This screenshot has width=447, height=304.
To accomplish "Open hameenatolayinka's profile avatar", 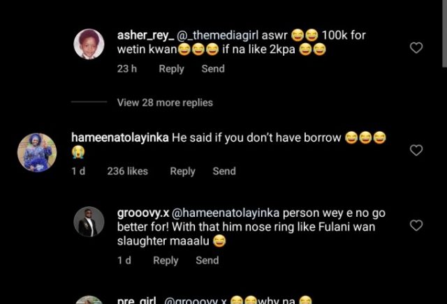I will point(36,152).
